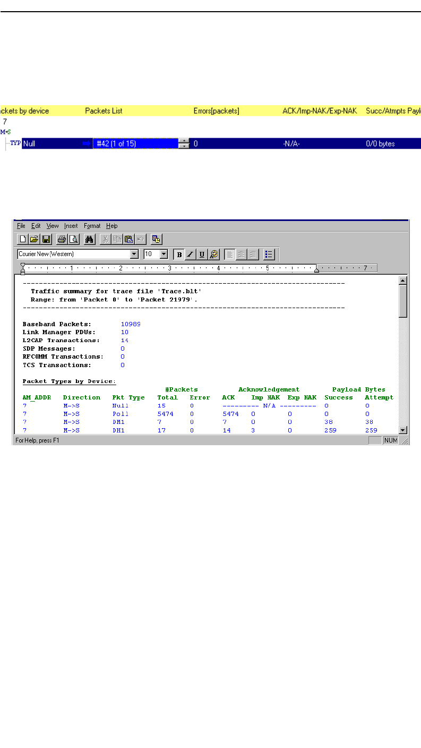
Task: Click the Insert Date/Time icon
Action: click(156, 240)
